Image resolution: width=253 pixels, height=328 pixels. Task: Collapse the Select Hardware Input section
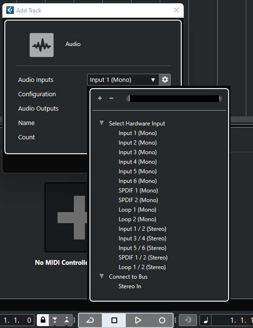tap(101, 123)
